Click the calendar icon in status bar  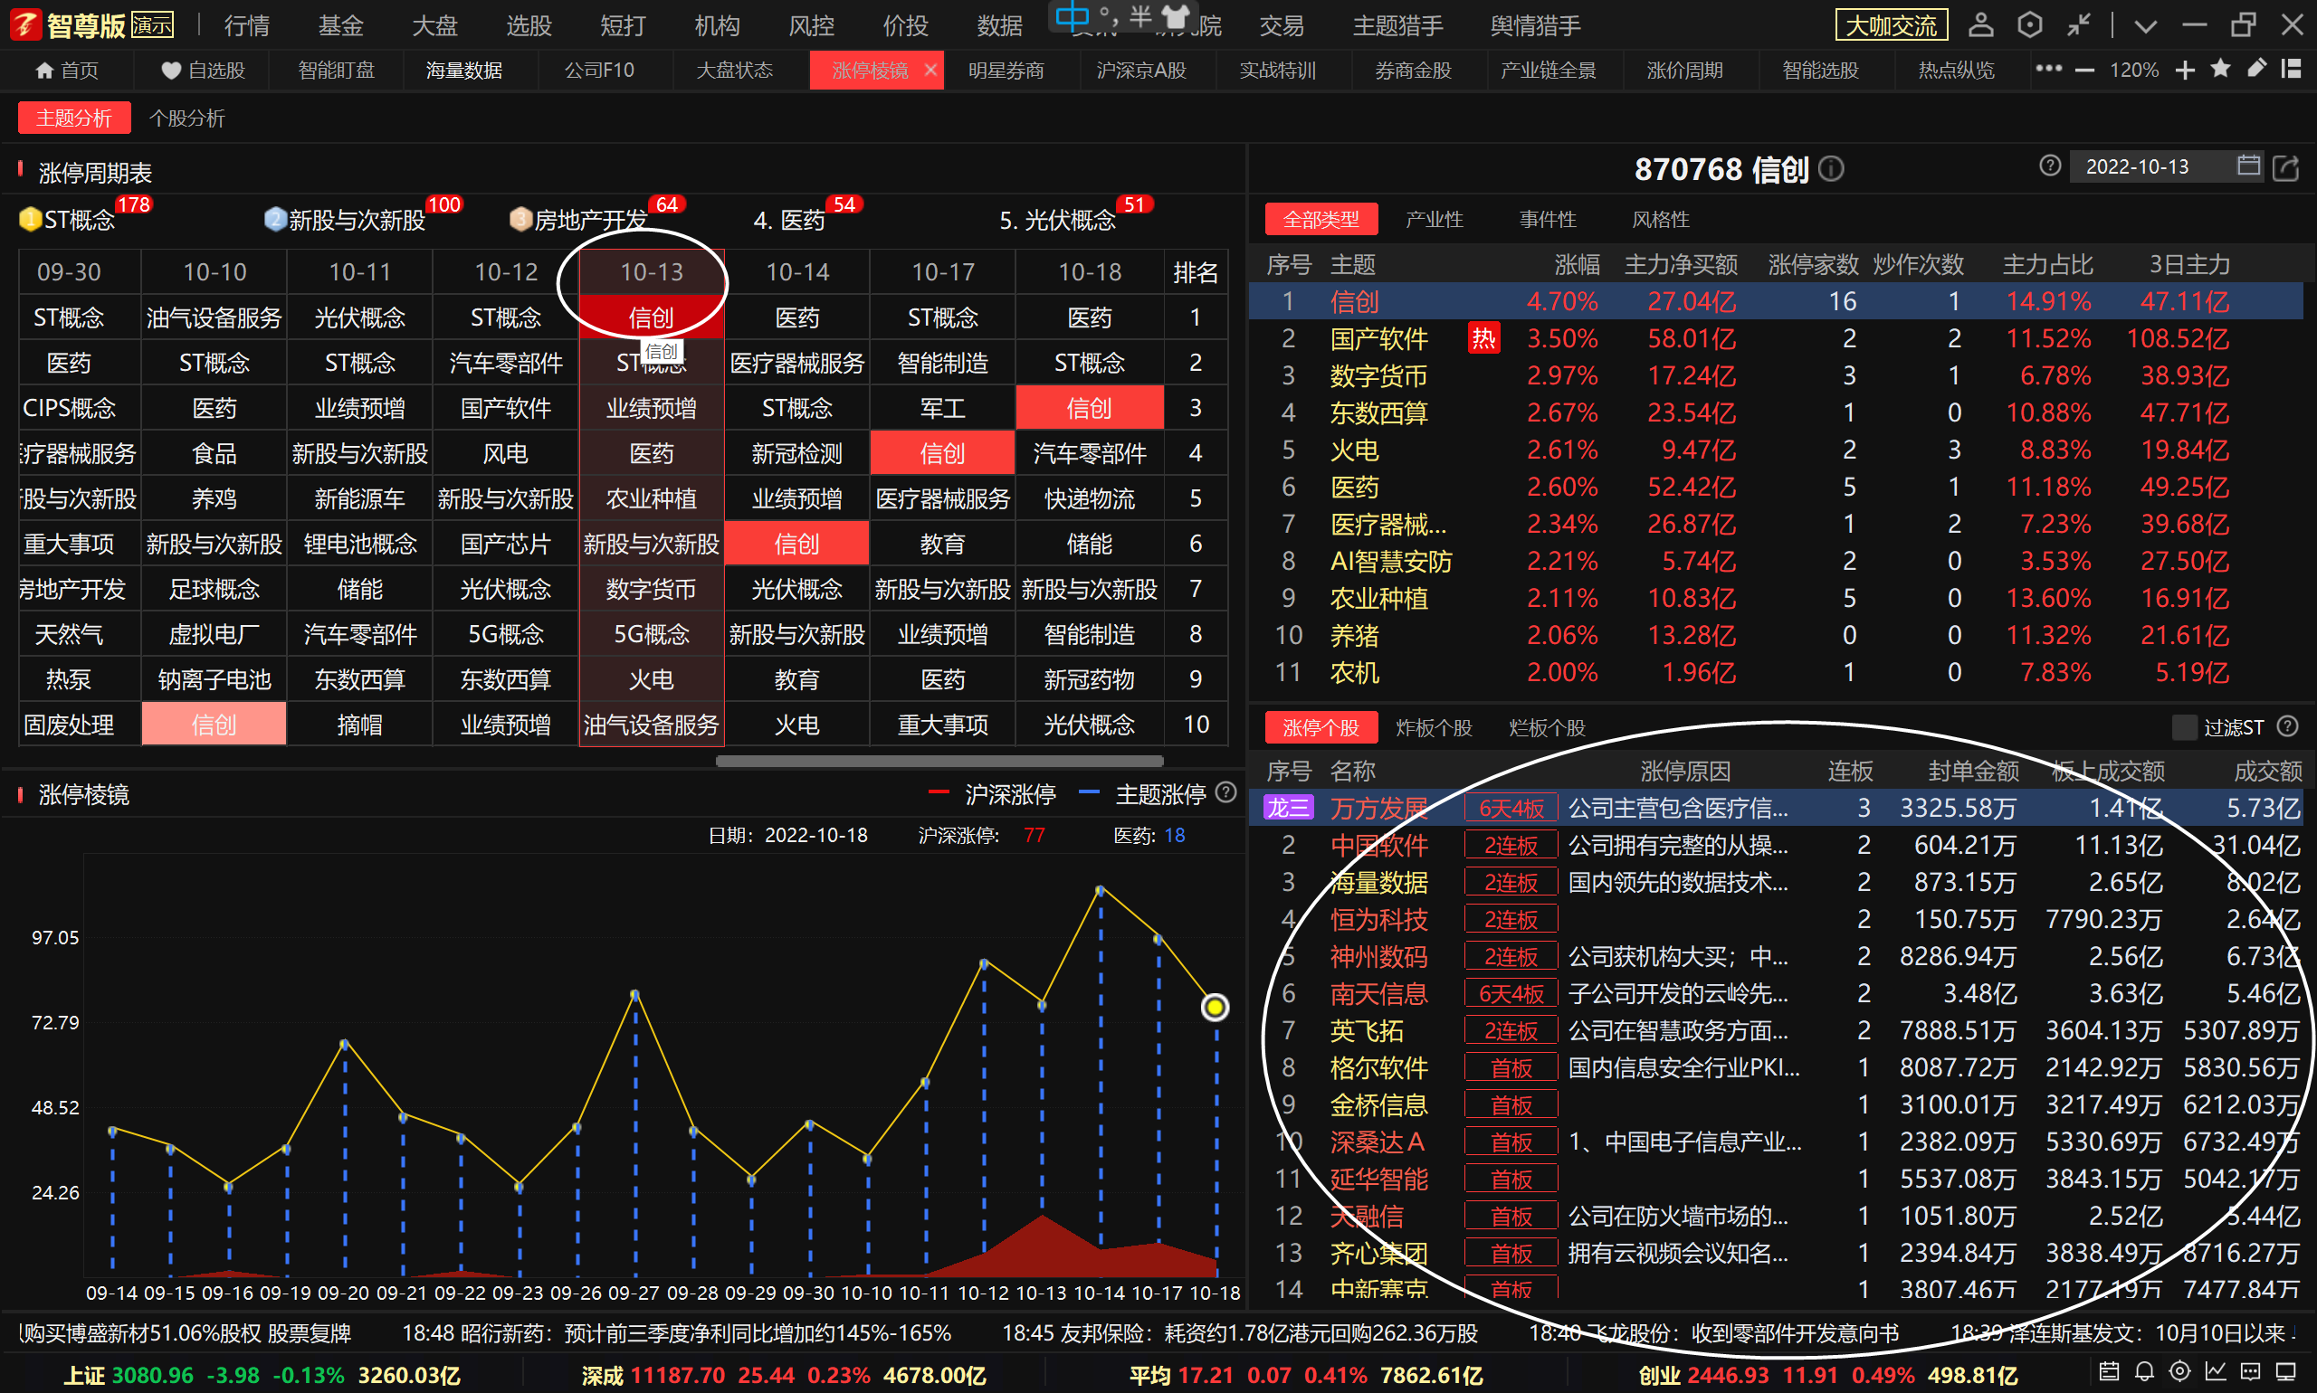pyautogui.click(x=2109, y=1371)
